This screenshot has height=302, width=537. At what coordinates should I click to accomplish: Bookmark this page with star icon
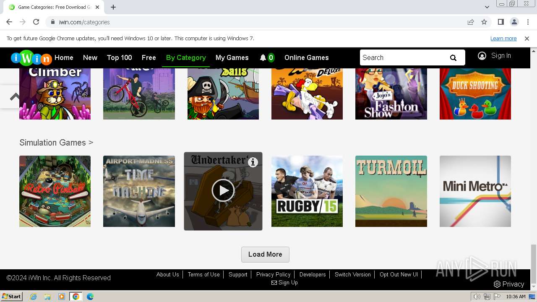[x=484, y=22]
